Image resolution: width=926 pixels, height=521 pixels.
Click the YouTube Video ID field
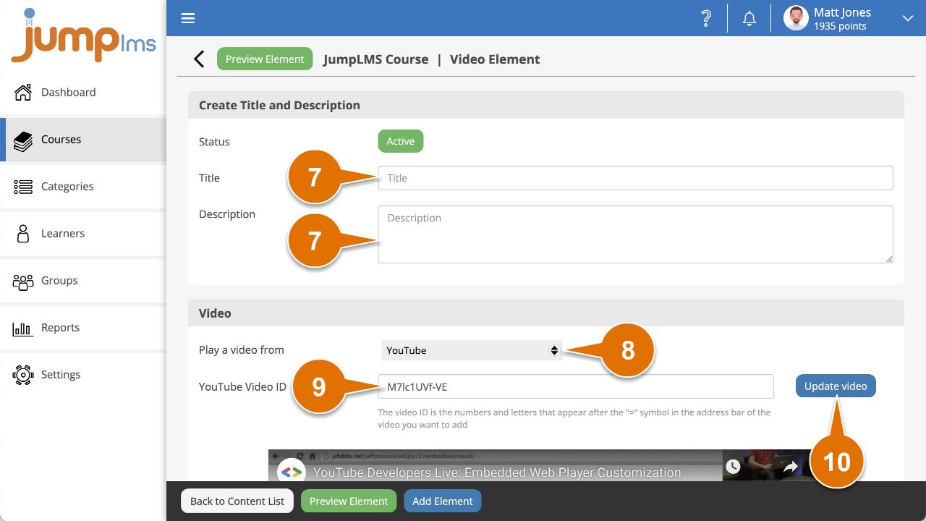click(576, 386)
